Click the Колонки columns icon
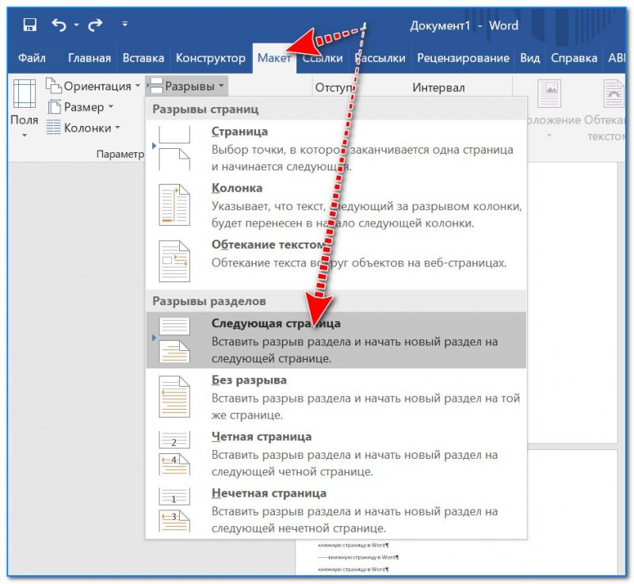 point(53,128)
